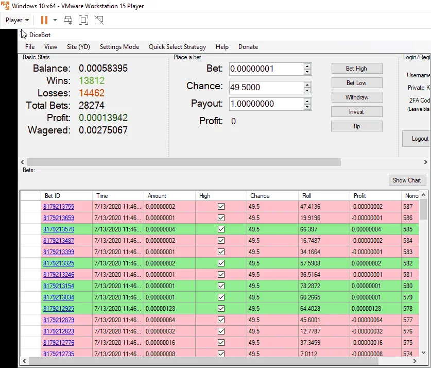The width and height of the screenshot is (431, 368).
Task: Toggle High checkbox for bet 8179213154
Action: point(221,286)
